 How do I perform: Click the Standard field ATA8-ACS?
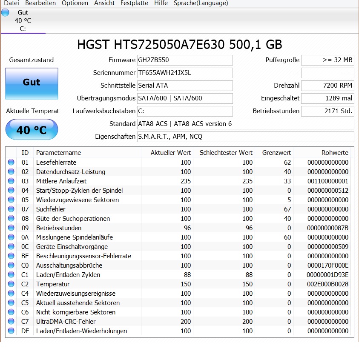point(245,124)
